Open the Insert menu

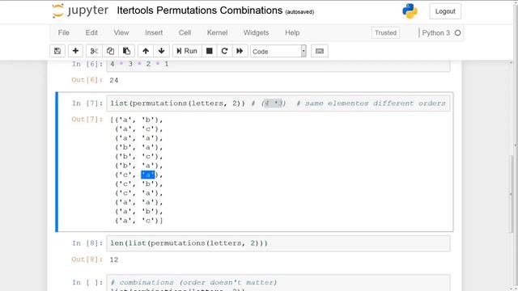pyautogui.click(x=154, y=32)
